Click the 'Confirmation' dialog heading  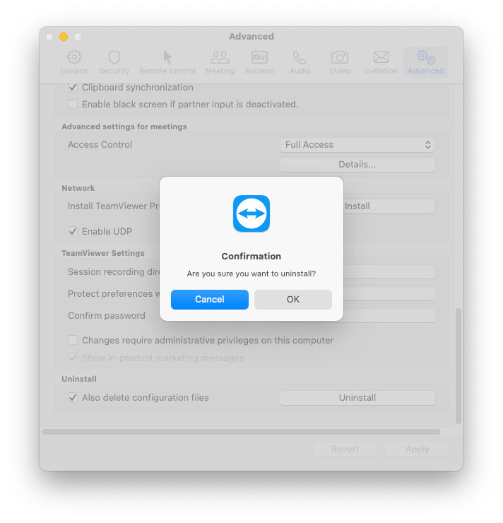(x=251, y=256)
